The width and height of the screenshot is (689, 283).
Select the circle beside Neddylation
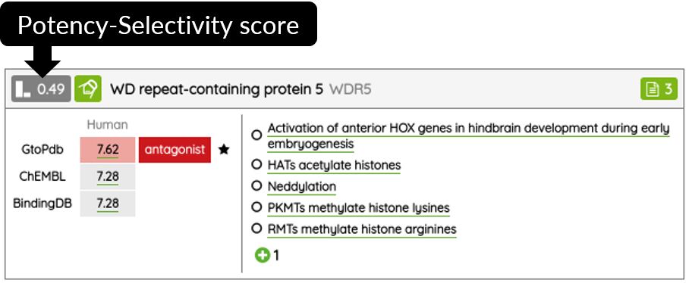(256, 186)
